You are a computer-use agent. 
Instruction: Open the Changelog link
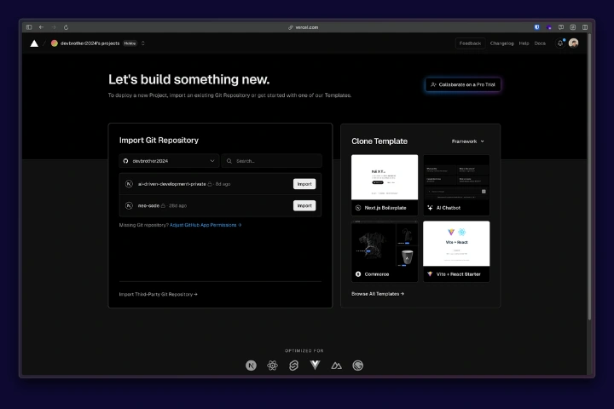tap(501, 43)
